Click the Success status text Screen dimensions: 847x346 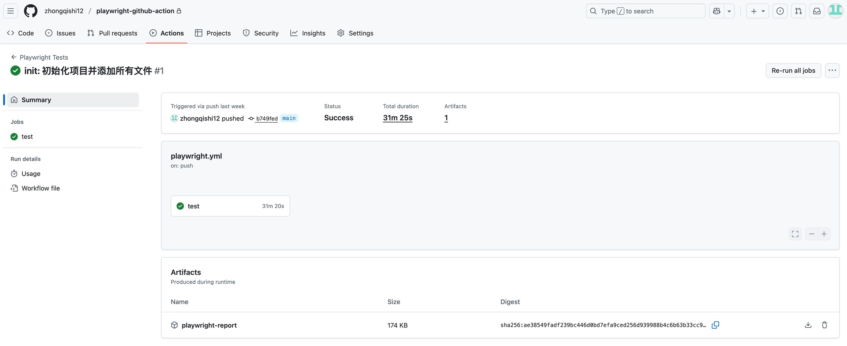point(339,118)
